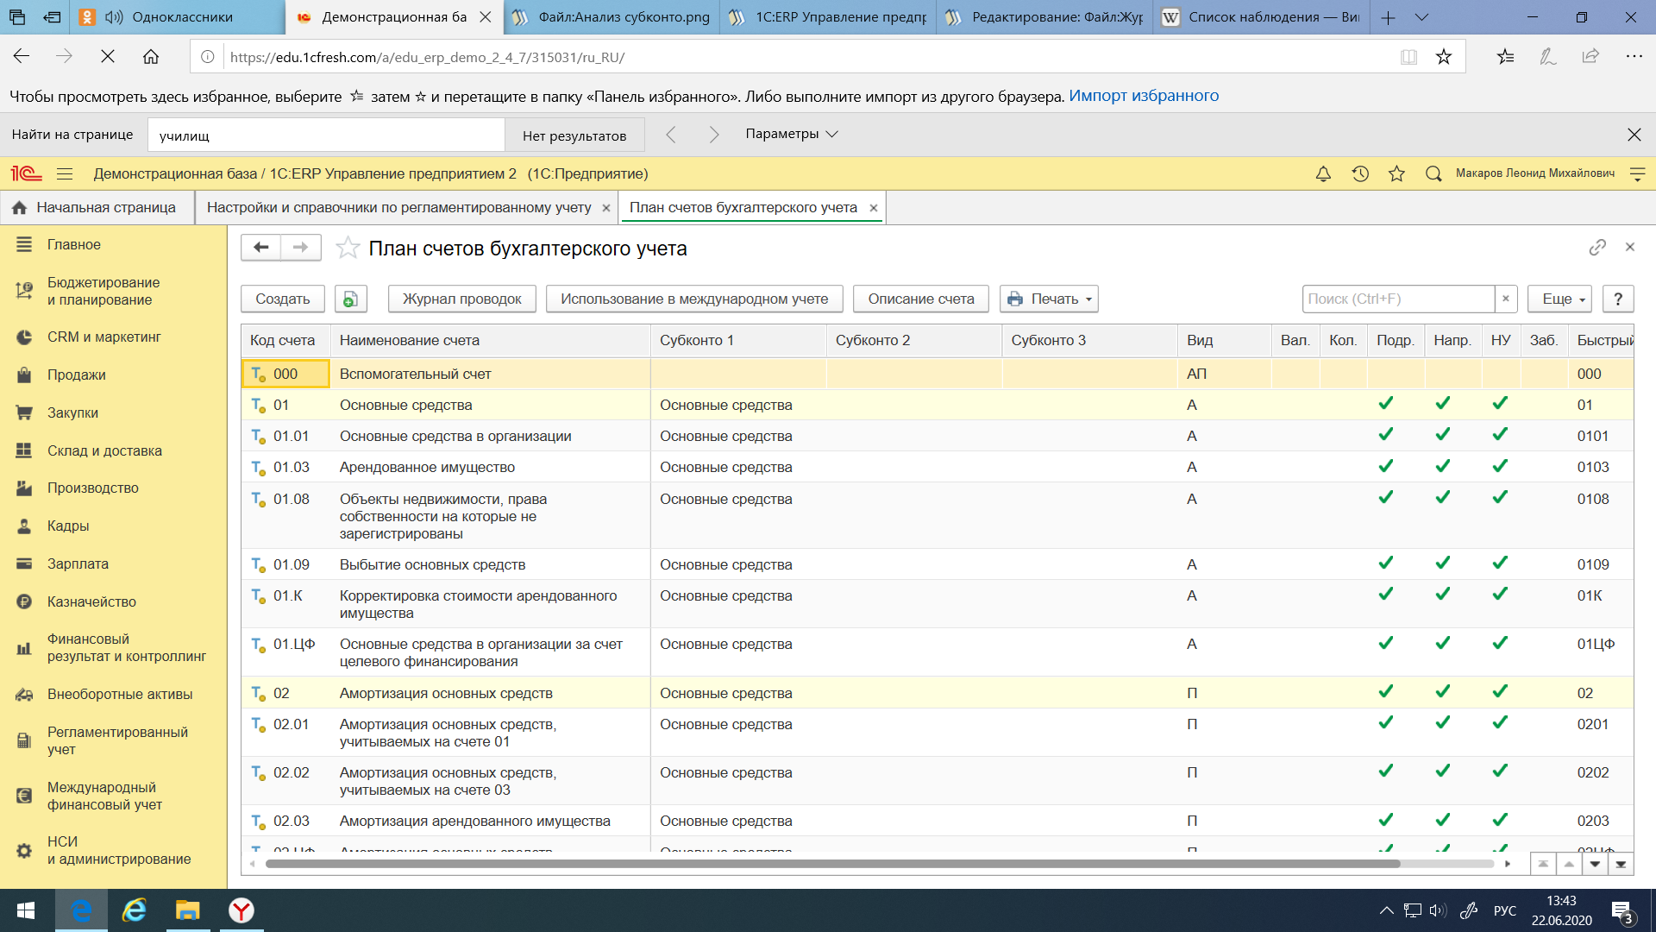The image size is (1656, 932).
Task: Click the Напр. checkmark in row 01.09
Action: coord(1443,563)
